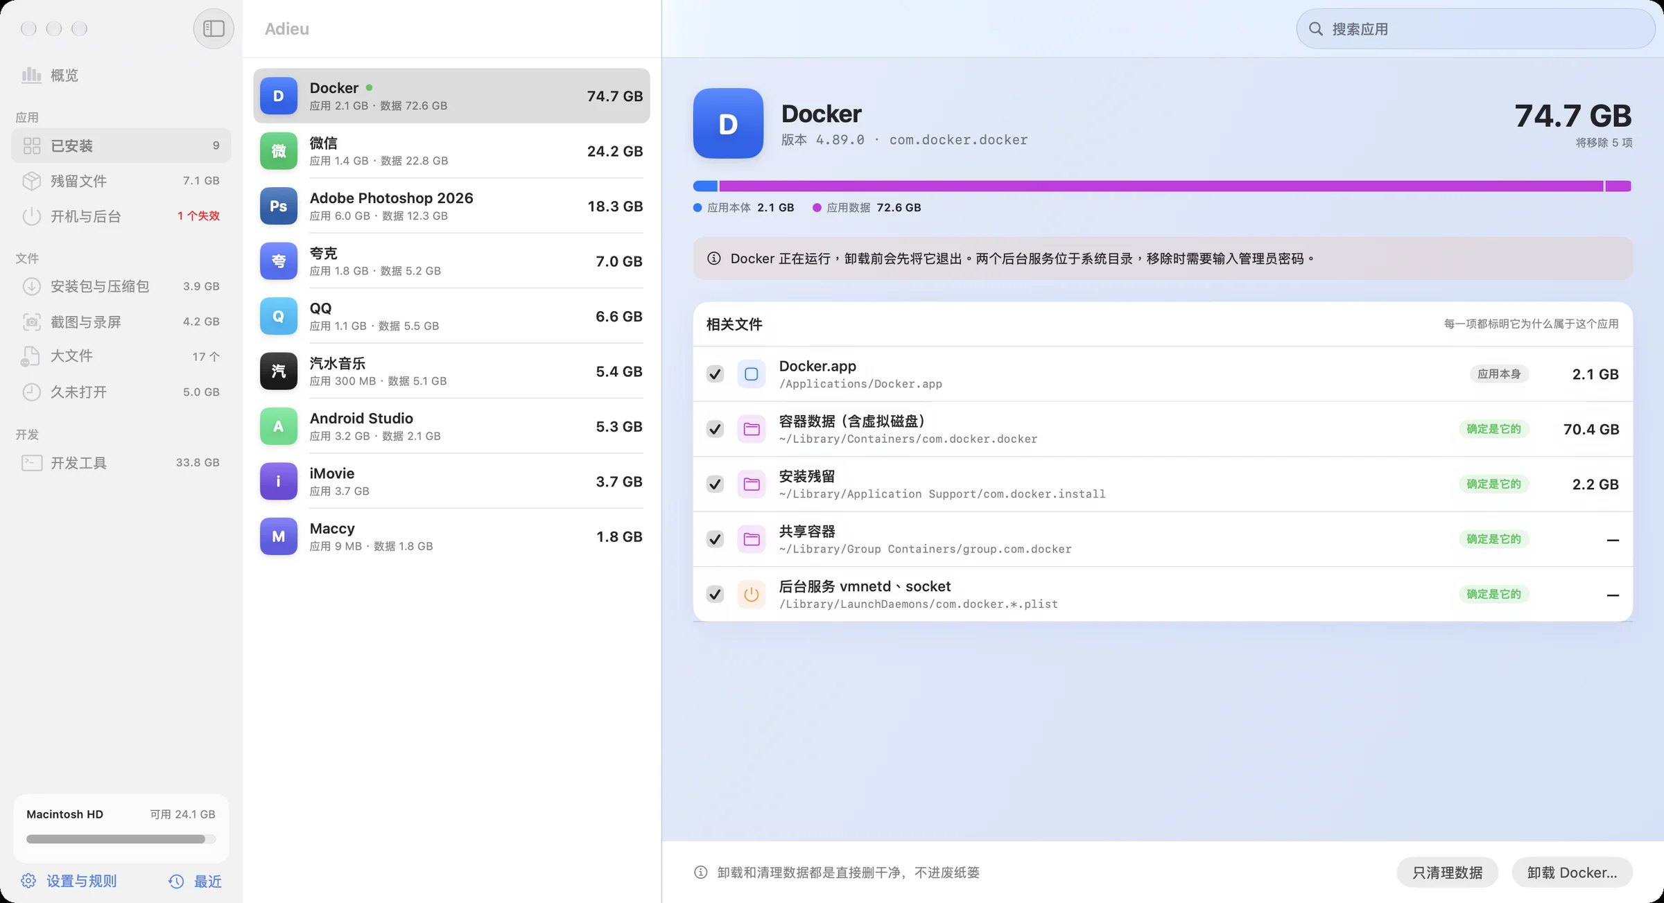Select Maccy in the app list
Viewport: 1664px width, 903px height.
(451, 536)
